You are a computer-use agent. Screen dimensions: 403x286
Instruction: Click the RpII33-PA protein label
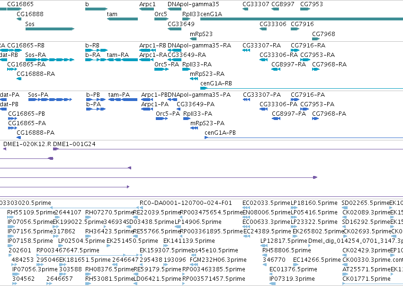(197, 114)
